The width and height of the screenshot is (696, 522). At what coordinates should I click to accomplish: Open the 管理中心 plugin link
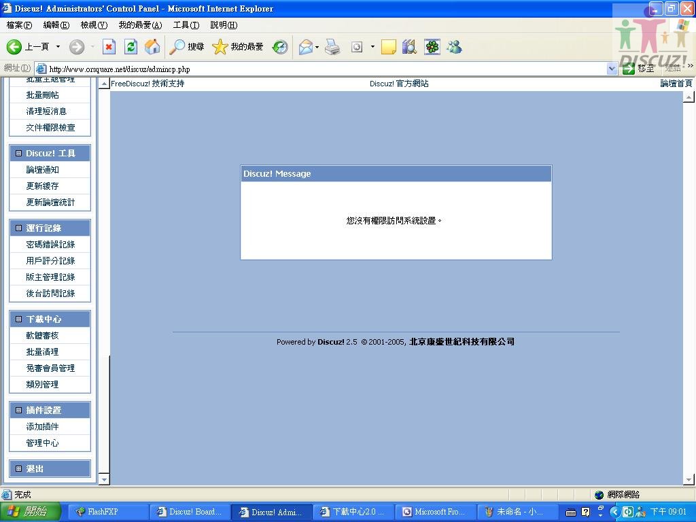[x=42, y=443]
